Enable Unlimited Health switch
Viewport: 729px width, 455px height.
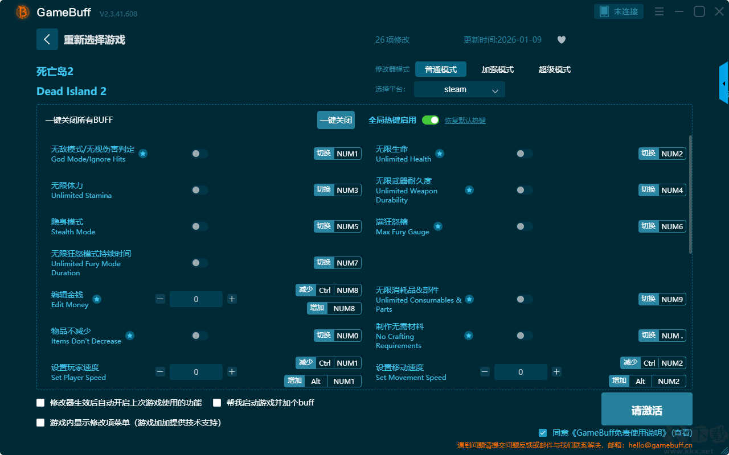coord(525,154)
